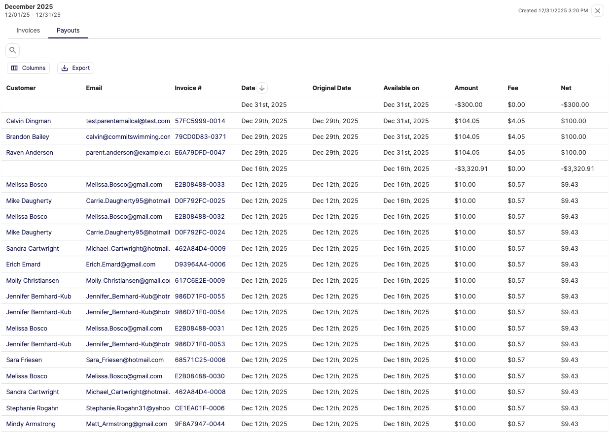This screenshot has height=433, width=611.
Task: Select the Payouts tab
Action: (x=68, y=31)
